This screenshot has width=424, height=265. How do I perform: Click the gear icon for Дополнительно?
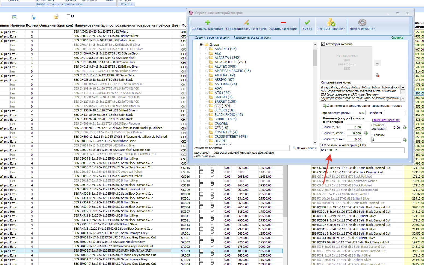[x=362, y=22]
